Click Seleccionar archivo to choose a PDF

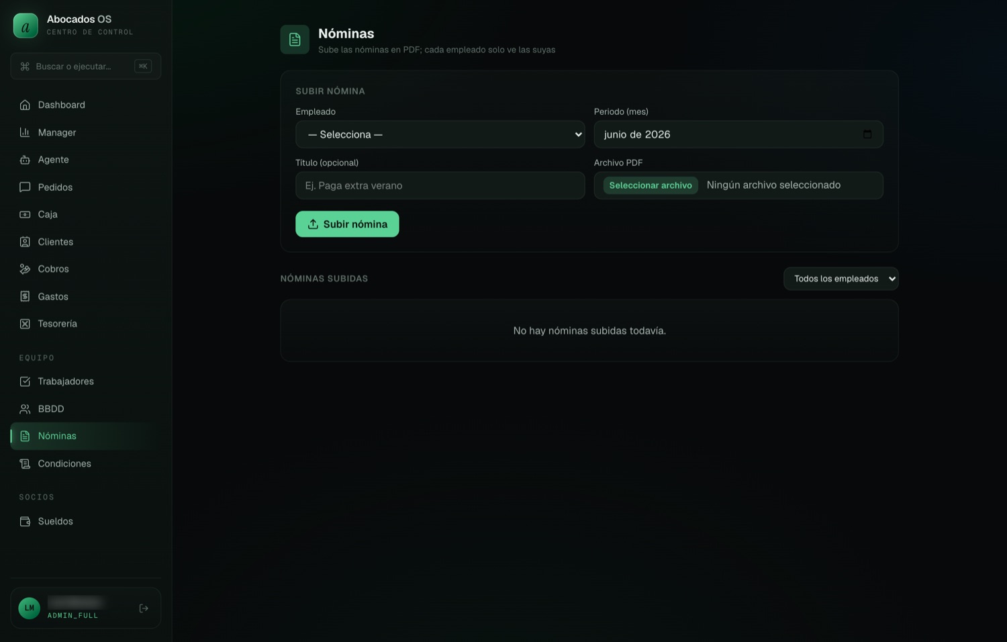[x=651, y=185]
